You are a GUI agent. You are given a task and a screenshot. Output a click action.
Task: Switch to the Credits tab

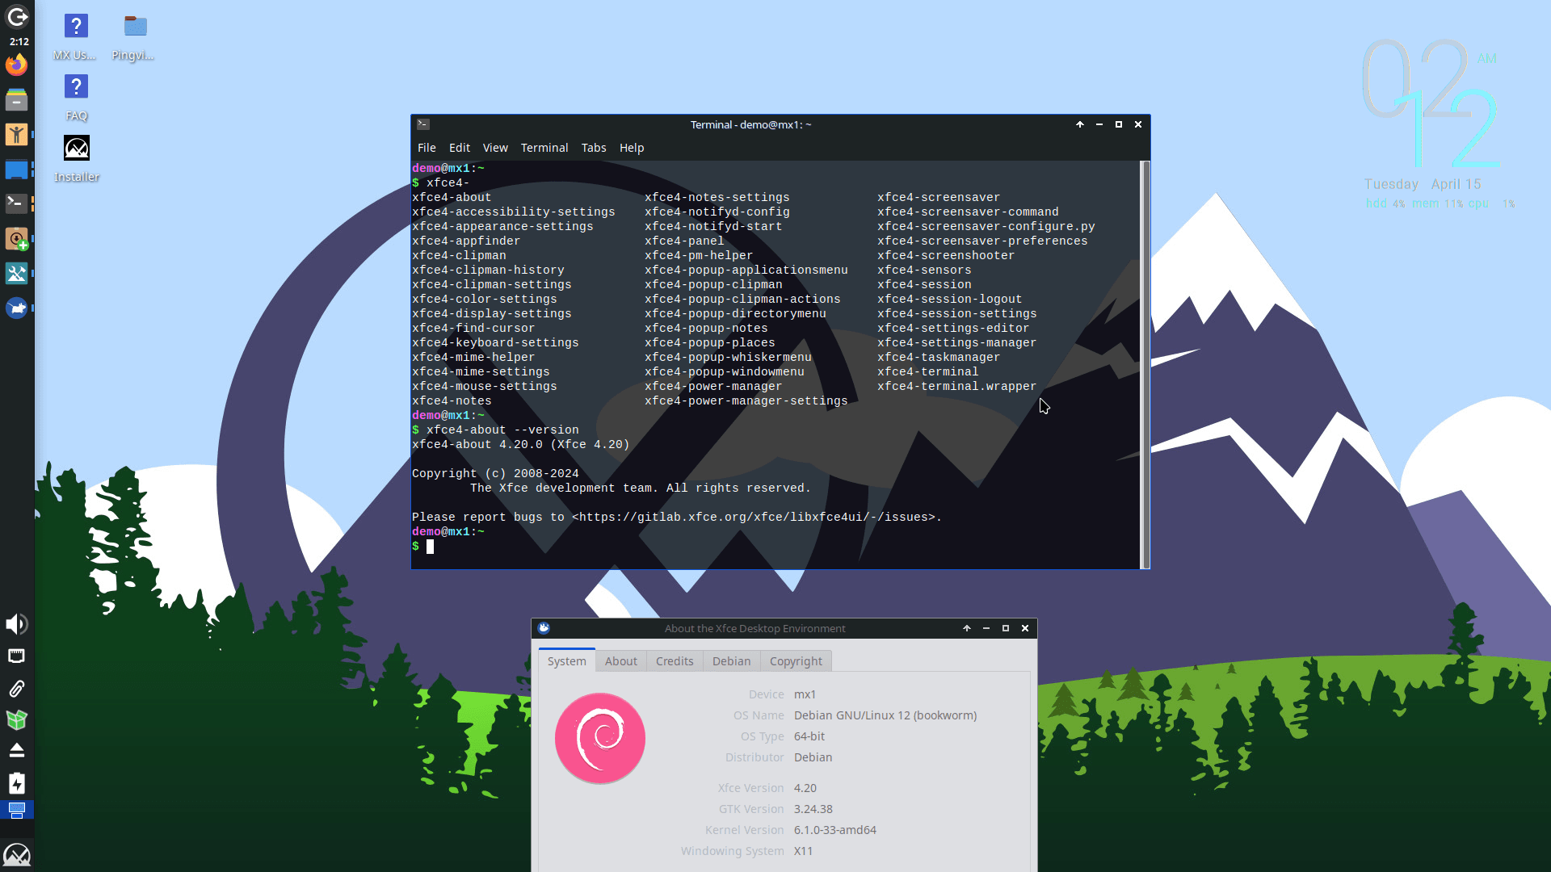[675, 660]
